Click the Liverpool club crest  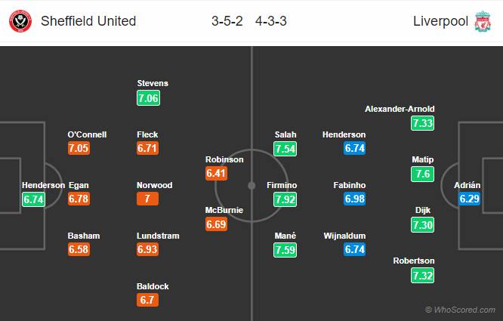[x=483, y=21]
